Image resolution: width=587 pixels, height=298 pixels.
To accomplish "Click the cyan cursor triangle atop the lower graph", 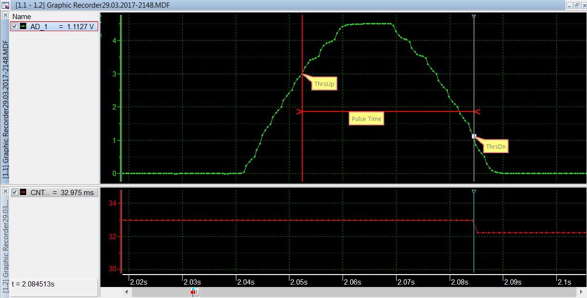I will point(474,192).
